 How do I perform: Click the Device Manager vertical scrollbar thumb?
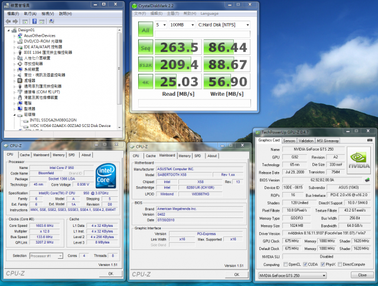tap(119, 69)
